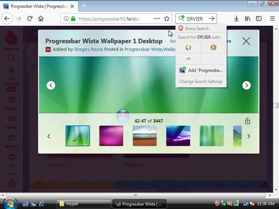The width and height of the screenshot is (279, 209).
Task: Click the Progressbar Wista Wallpaper 1 Desktop title
Action: tap(104, 41)
